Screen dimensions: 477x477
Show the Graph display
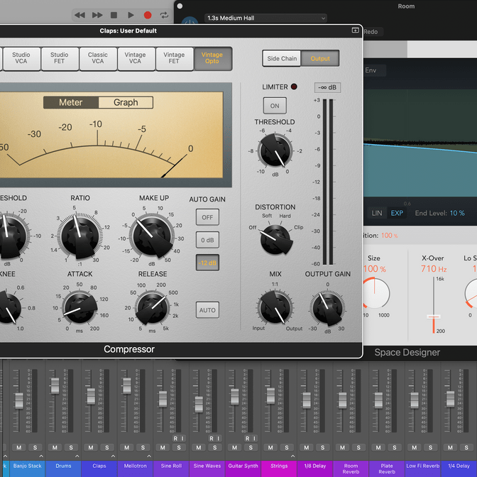click(126, 102)
